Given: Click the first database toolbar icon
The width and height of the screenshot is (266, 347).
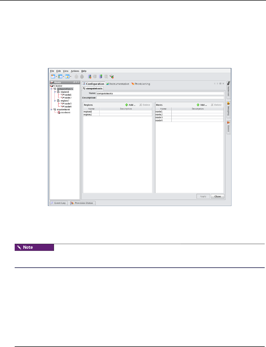Looking at the screenshot, I should (89, 76).
